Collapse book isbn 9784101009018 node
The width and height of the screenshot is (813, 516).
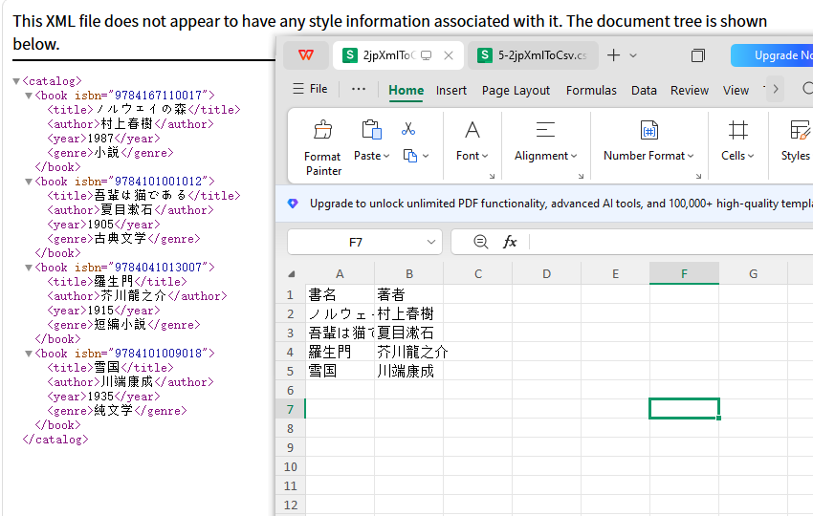click(x=29, y=354)
